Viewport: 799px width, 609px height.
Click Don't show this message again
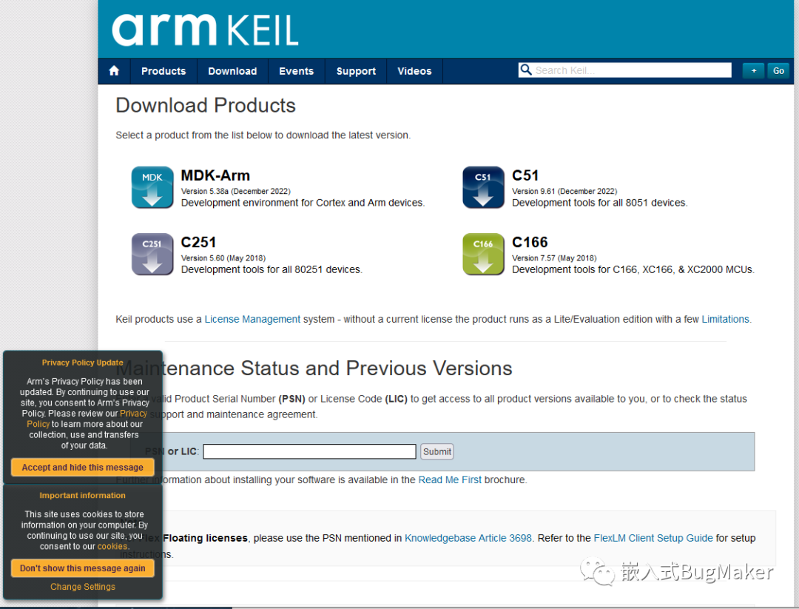(x=83, y=568)
